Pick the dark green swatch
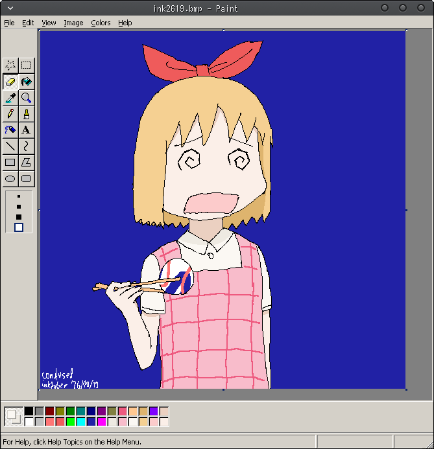The width and height of the screenshot is (434, 449). click(70, 411)
